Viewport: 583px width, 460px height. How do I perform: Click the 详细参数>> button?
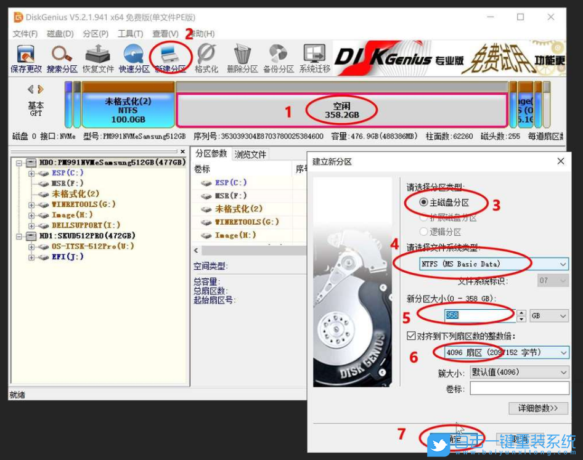[x=537, y=408]
